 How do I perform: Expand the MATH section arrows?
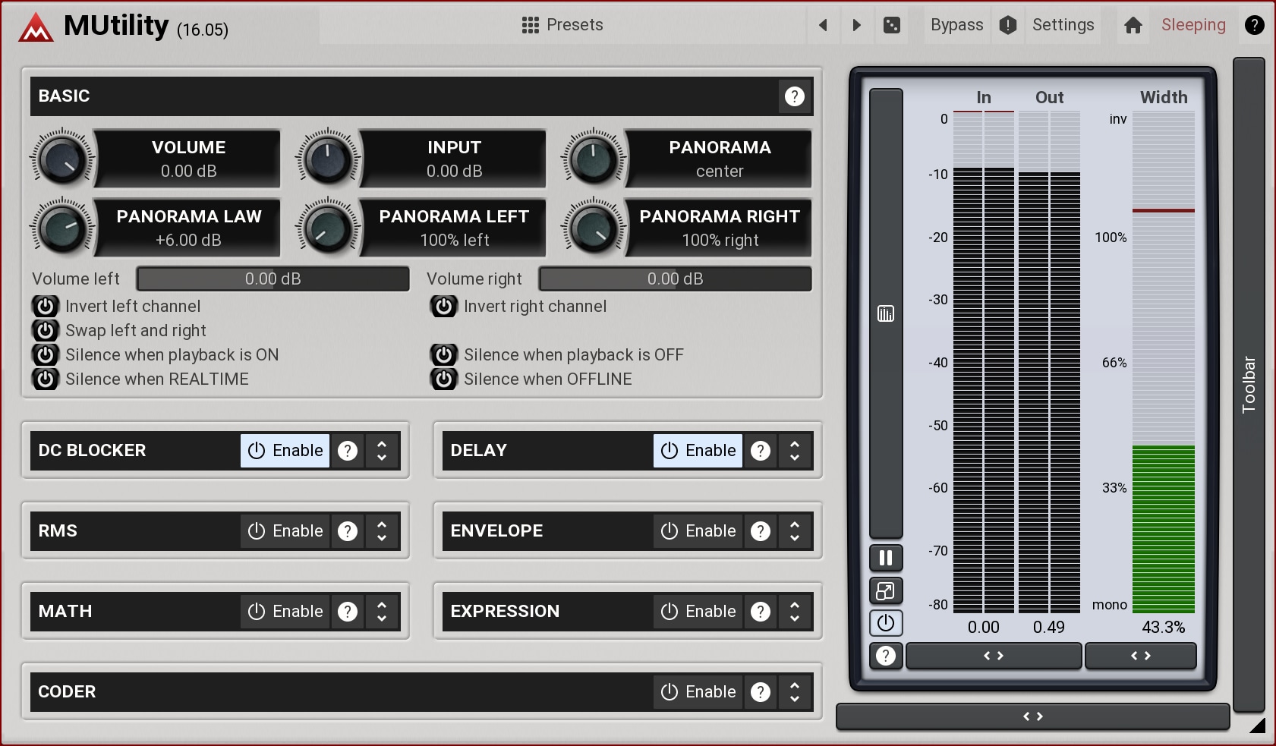[x=382, y=612]
